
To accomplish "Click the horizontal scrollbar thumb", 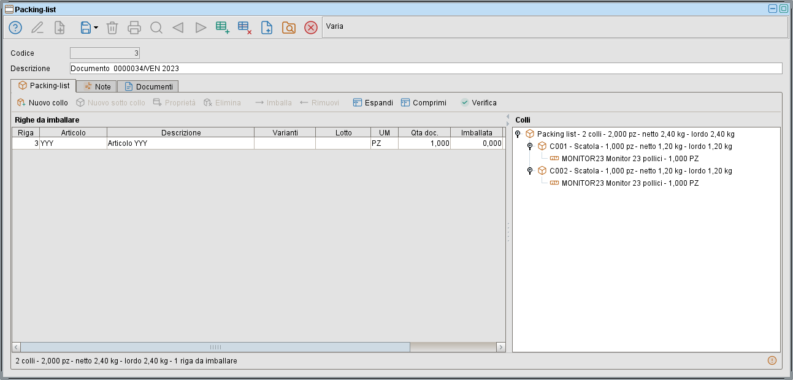I will 215,347.
